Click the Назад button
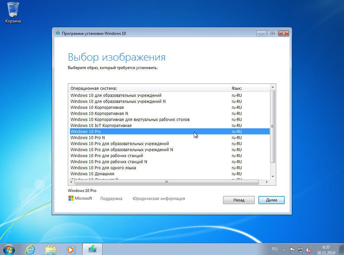Viewport: 344px width, 255px height. point(239,200)
